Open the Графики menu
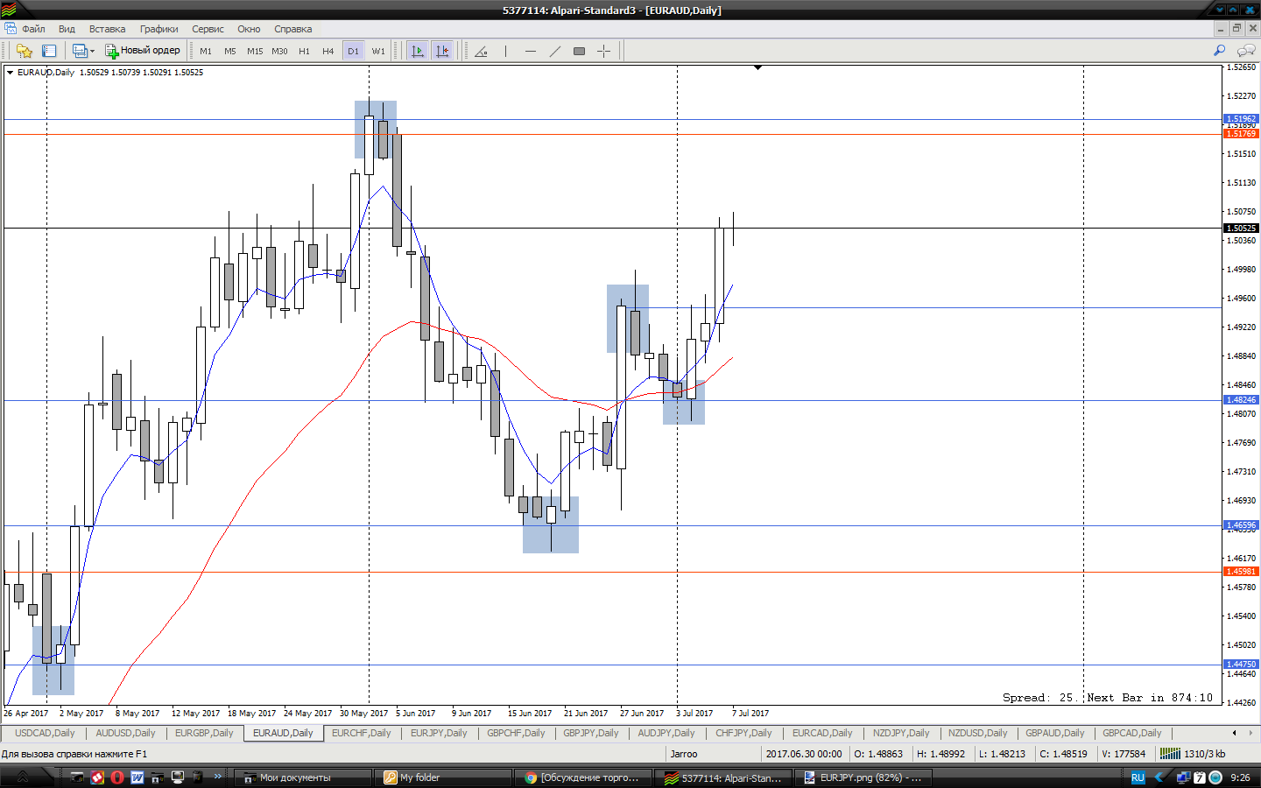Screen dimensions: 1261x788 [x=159, y=29]
